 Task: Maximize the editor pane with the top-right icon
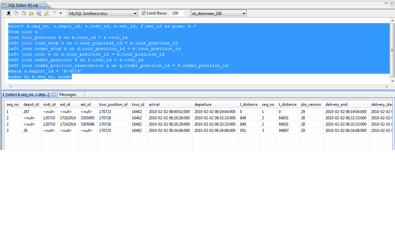click(392, 4)
